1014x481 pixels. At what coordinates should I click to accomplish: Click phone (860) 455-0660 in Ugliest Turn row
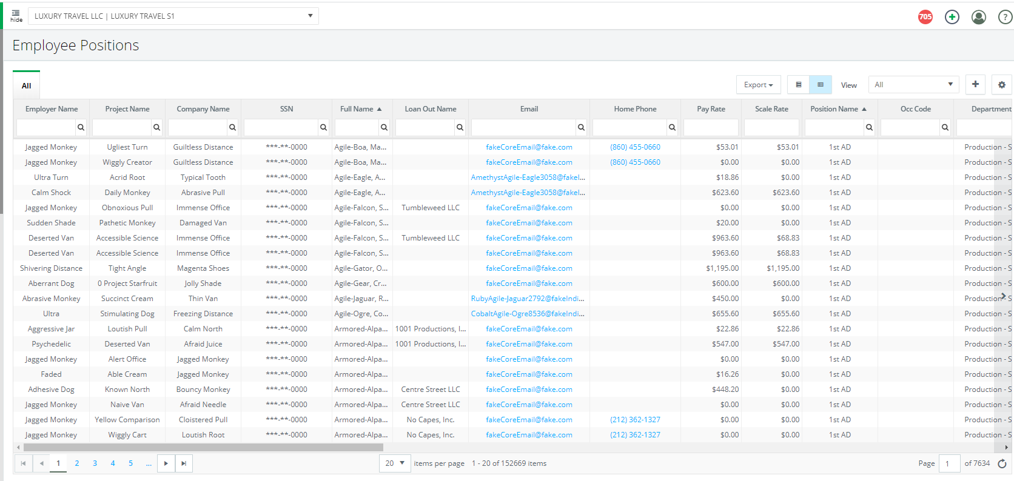[x=635, y=147]
